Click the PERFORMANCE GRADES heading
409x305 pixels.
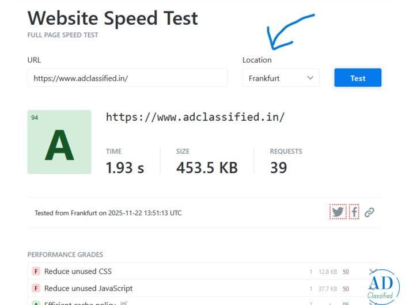point(65,254)
